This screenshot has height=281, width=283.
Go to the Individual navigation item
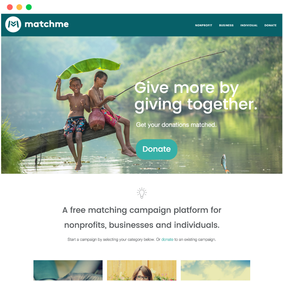tap(249, 26)
